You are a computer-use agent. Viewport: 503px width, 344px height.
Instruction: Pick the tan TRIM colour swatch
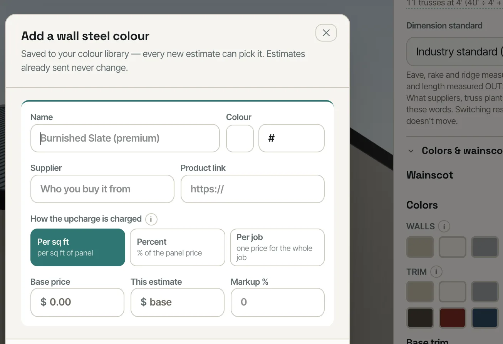click(420, 291)
